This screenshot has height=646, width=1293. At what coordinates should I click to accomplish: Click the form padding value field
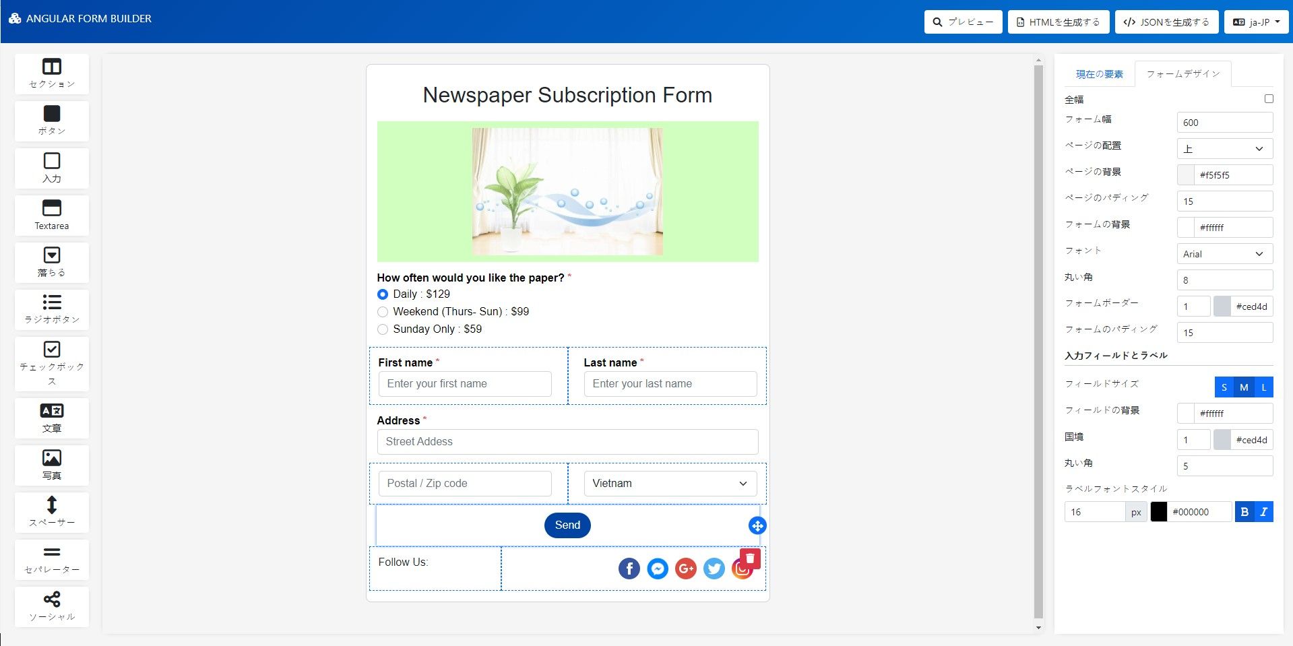(1225, 333)
